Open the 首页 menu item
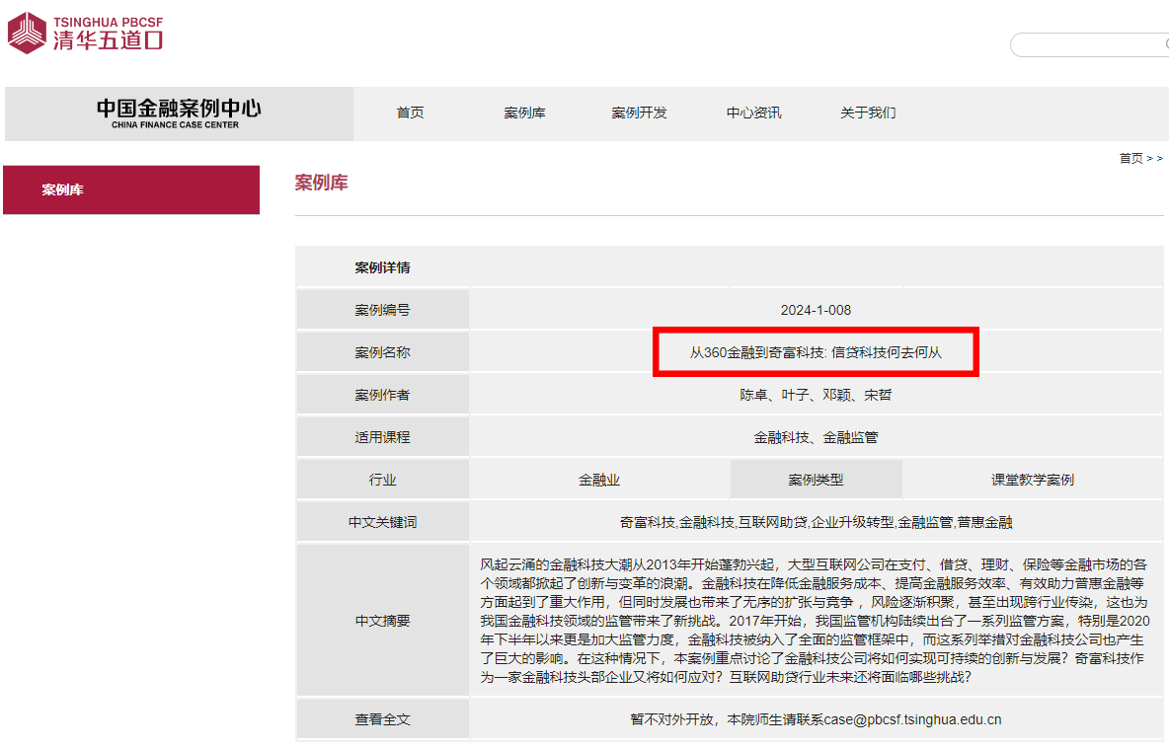The width and height of the screenshot is (1169, 749). (x=410, y=112)
